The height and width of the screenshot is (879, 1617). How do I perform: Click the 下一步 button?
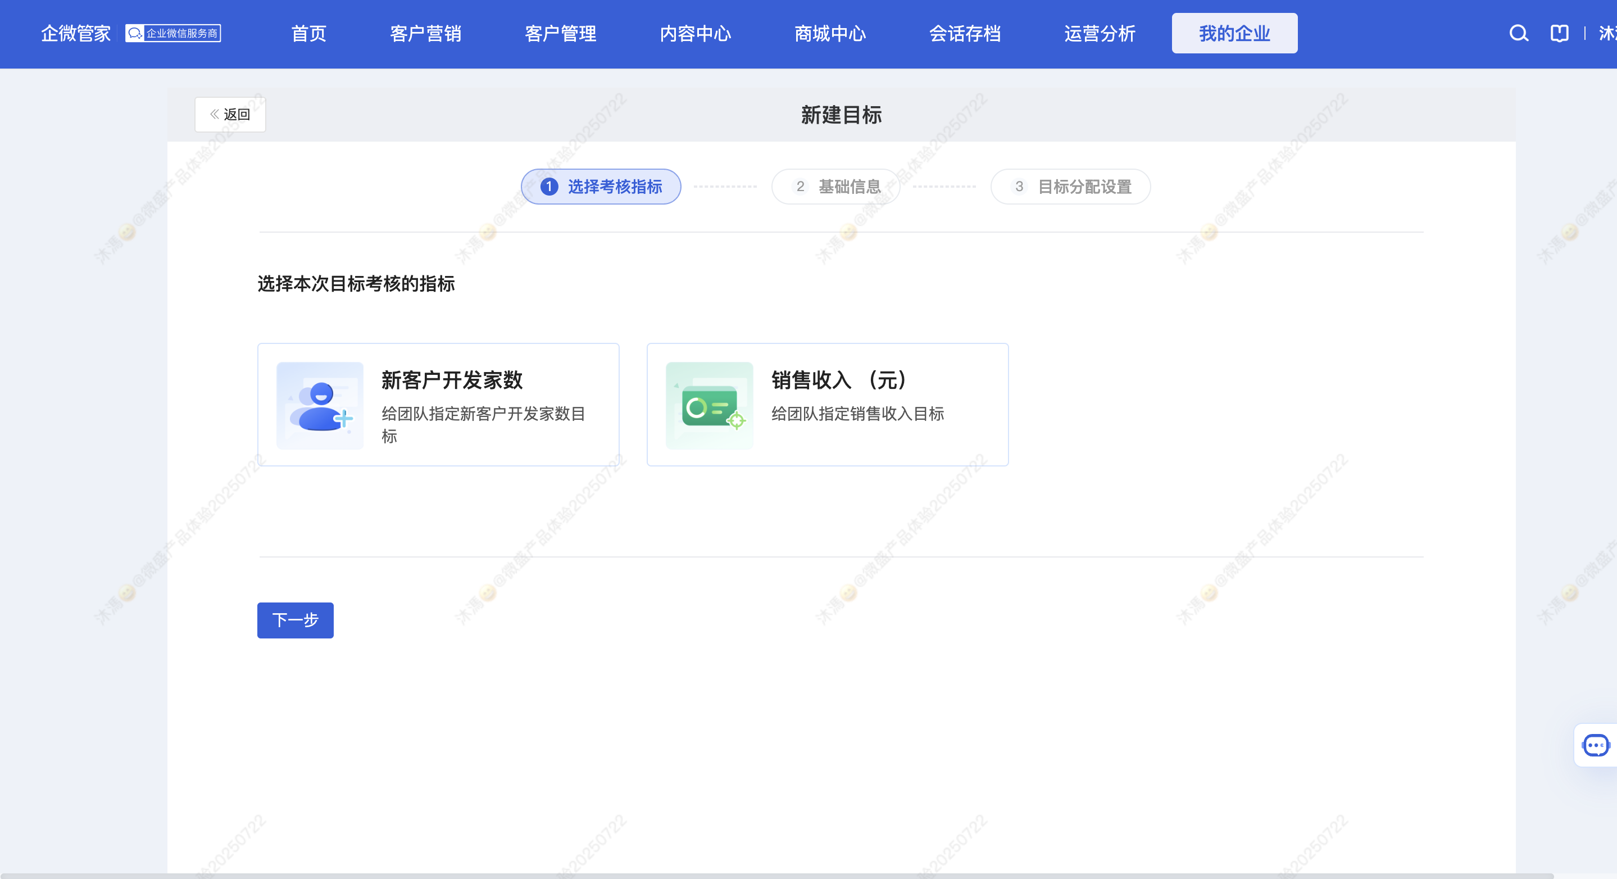(296, 620)
